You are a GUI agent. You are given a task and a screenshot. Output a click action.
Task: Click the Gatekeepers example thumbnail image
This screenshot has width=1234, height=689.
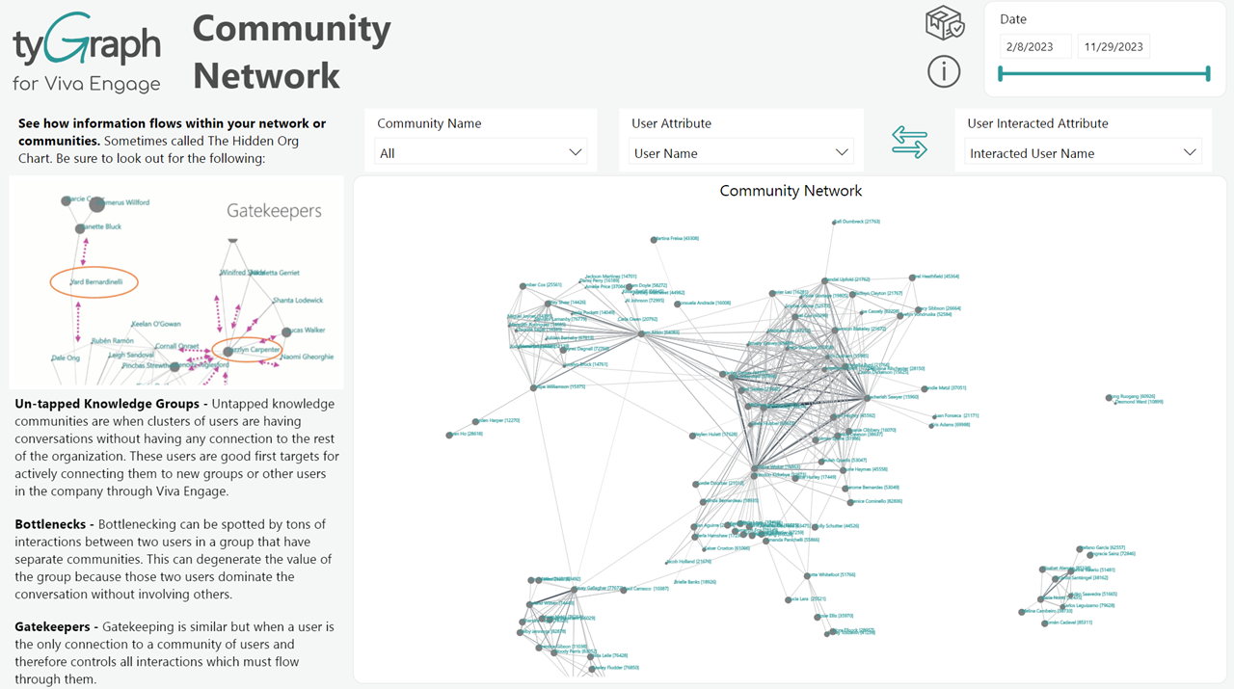tap(175, 281)
